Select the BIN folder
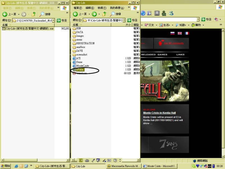 coord(76,28)
